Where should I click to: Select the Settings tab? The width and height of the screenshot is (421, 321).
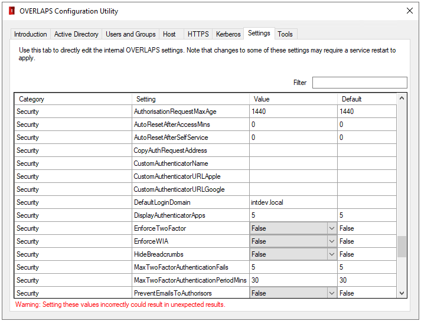[x=259, y=33]
